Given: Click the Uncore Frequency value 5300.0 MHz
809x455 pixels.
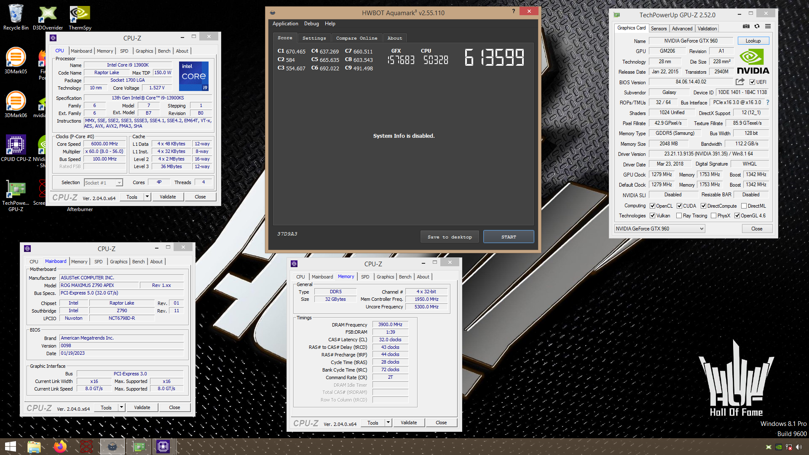Looking at the screenshot, I should (426, 307).
